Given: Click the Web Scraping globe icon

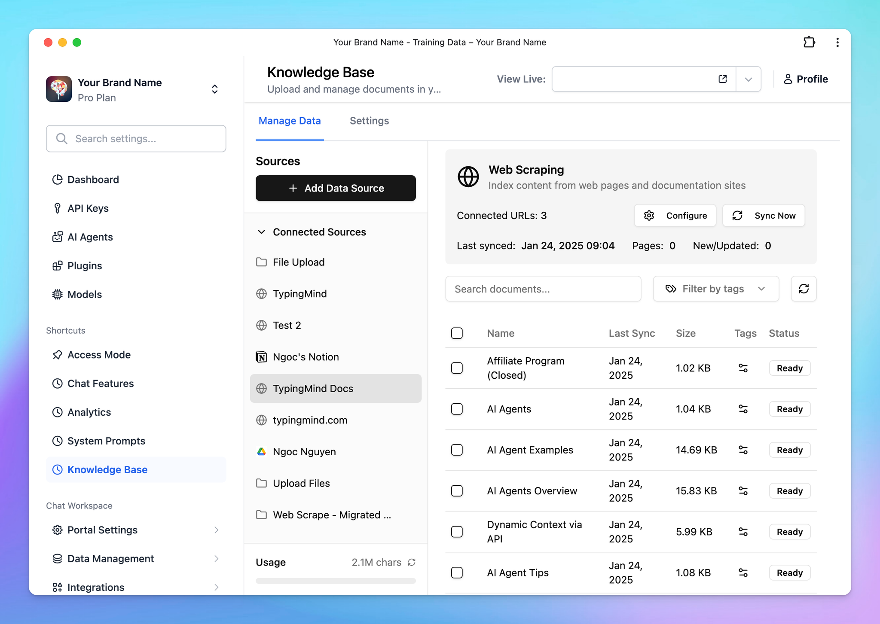Looking at the screenshot, I should pos(468,177).
